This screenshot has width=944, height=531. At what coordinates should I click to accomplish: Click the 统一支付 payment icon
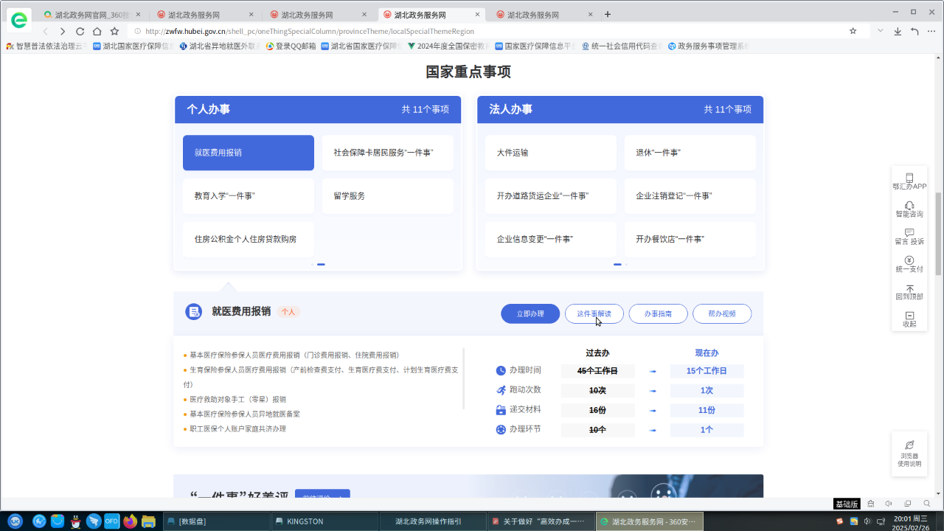pos(909,260)
